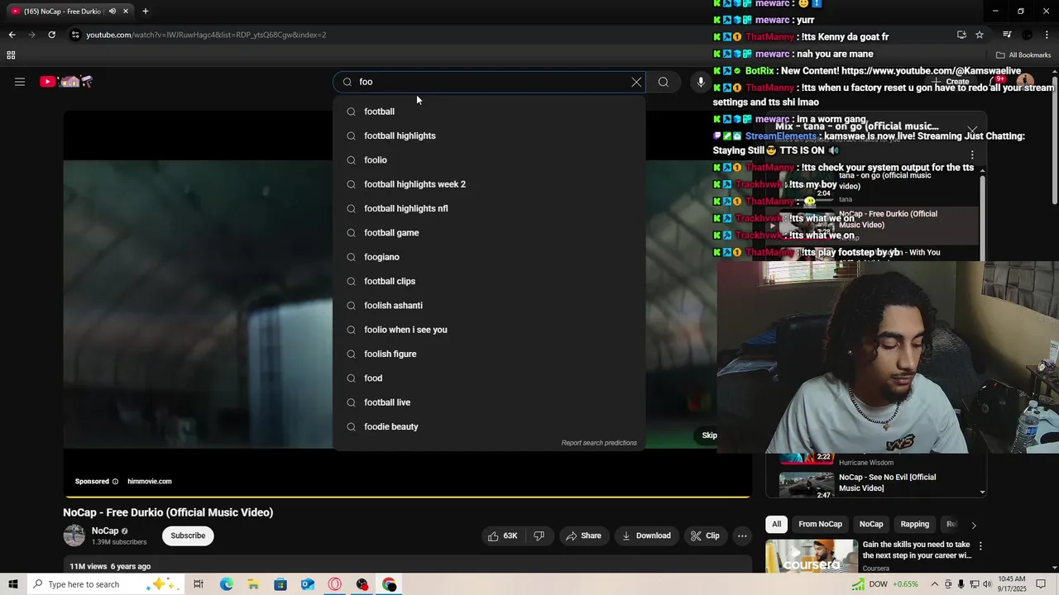Screen dimensions: 1059x595
Task: Choose the 'foolio' suggestion
Action: [x=489, y=160]
